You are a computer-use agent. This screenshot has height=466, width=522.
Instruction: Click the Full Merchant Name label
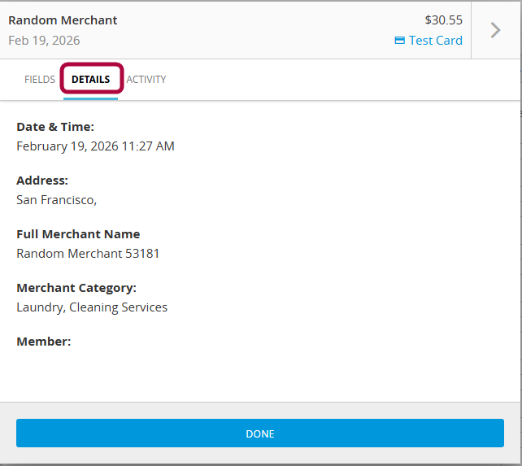pos(78,234)
